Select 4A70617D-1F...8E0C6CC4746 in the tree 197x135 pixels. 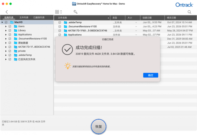(34, 47)
